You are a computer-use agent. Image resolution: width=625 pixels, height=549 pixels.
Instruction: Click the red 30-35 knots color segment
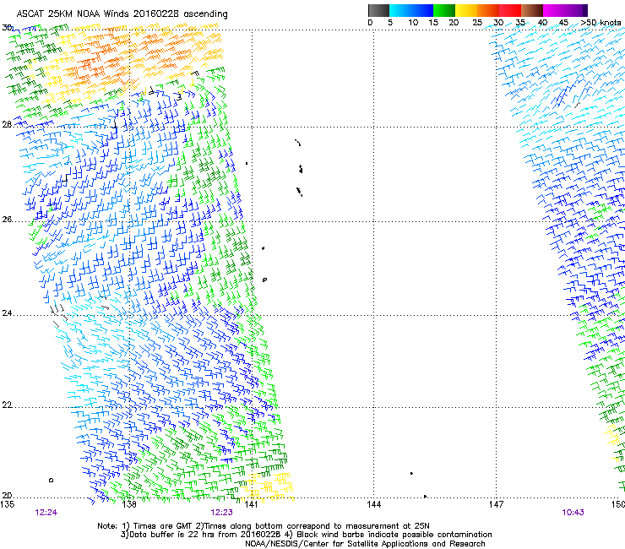[510, 10]
